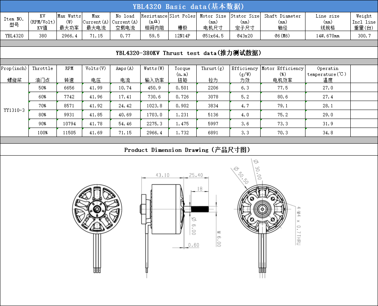Click the amps value "24.42"
The image size is (378, 306).
(125, 105)
